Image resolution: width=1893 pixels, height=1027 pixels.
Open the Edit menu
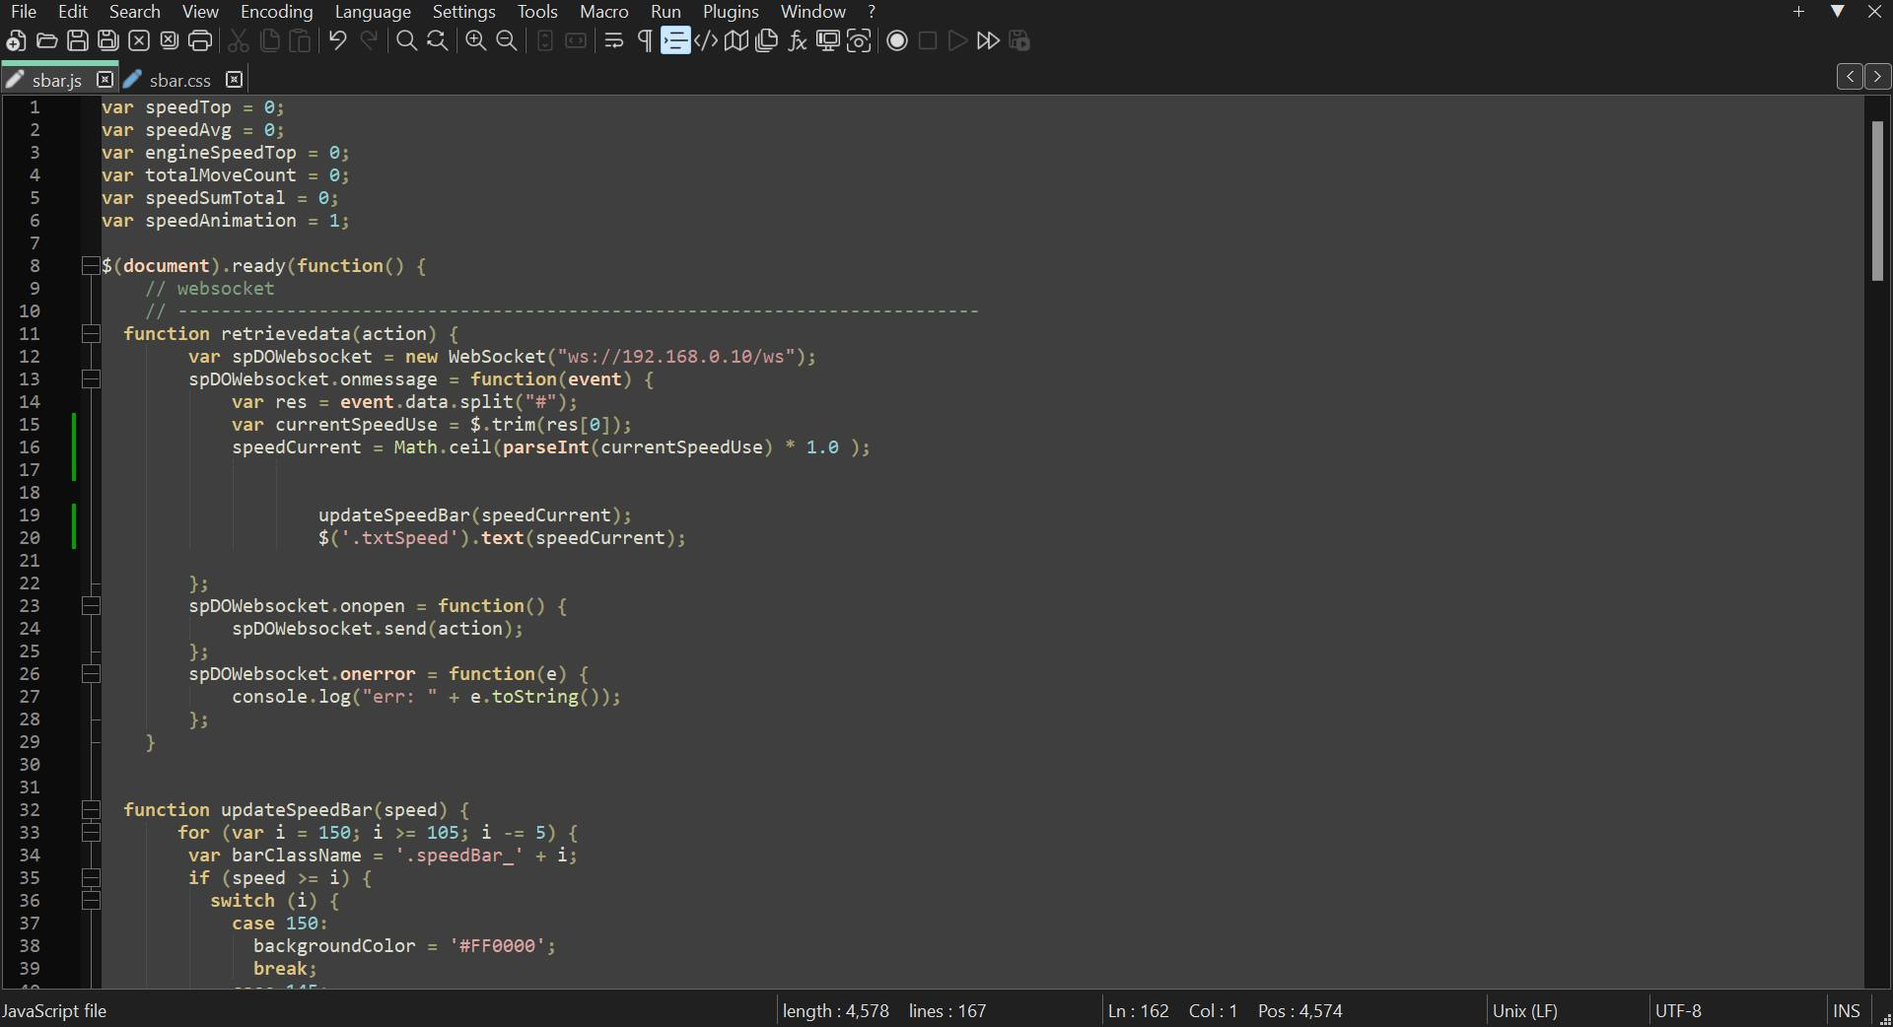coord(73,12)
